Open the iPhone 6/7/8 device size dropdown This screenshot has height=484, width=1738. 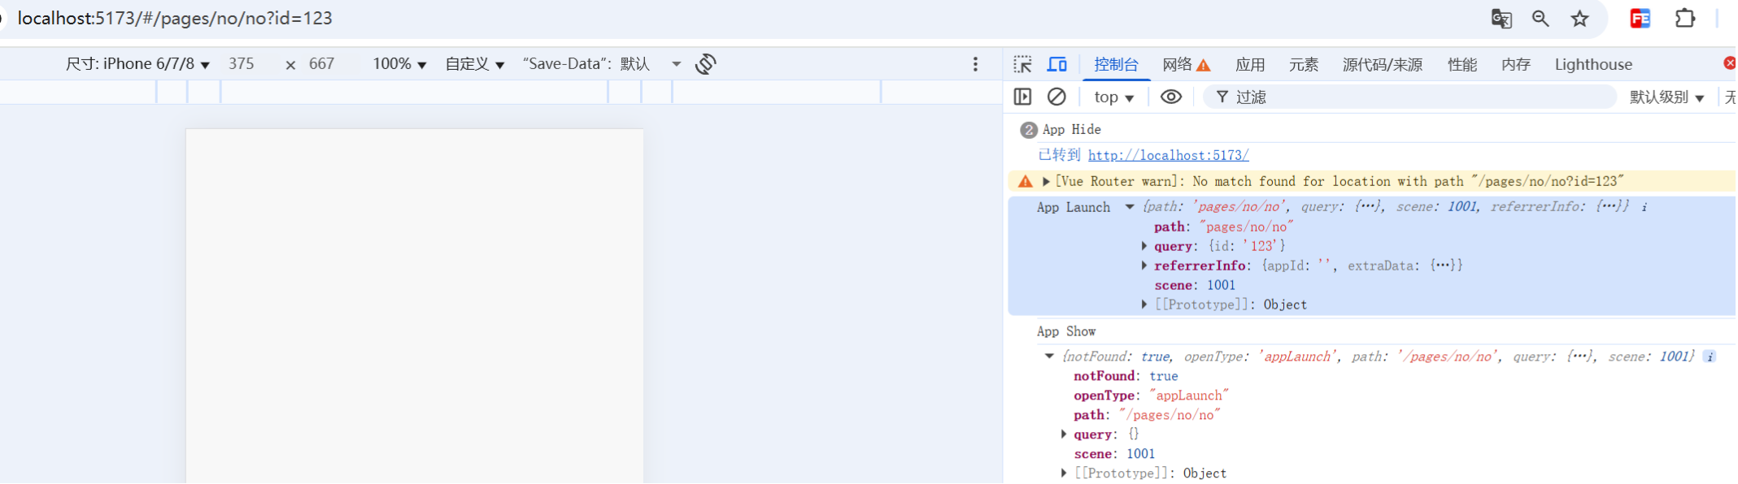point(137,64)
